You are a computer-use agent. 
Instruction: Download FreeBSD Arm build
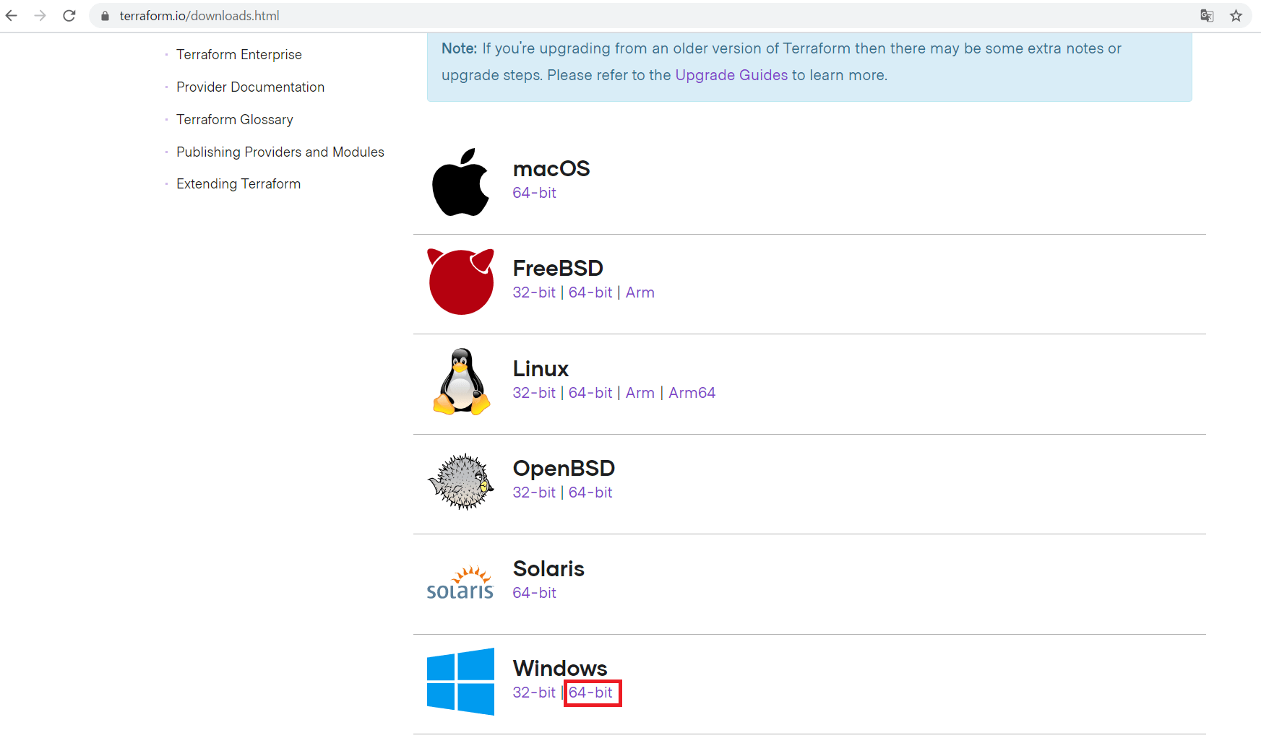coord(640,292)
